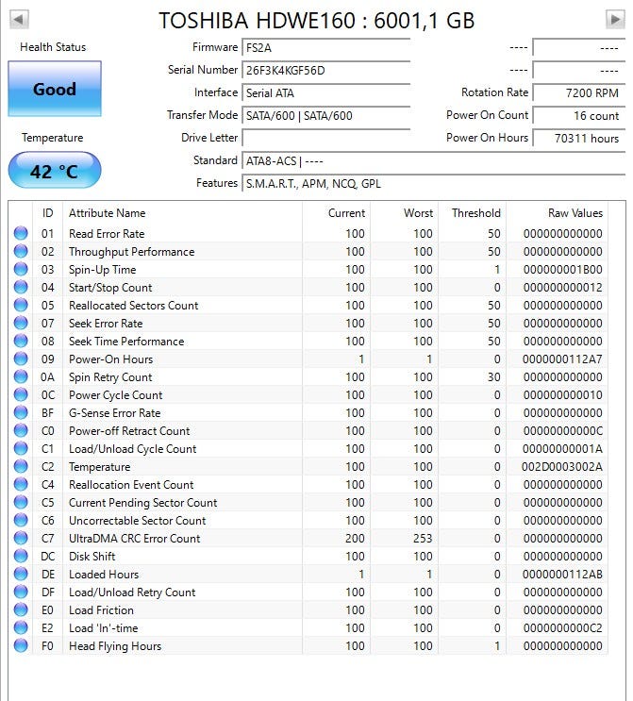Click the Good health status button
Viewport: 633px width, 701px height.
(55, 89)
